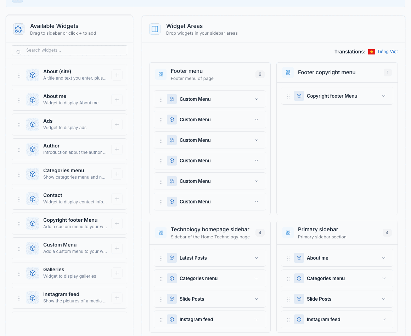This screenshot has width=411, height=336.
Task: Click the 'Footer menu of page' subtitle
Action: click(x=192, y=79)
